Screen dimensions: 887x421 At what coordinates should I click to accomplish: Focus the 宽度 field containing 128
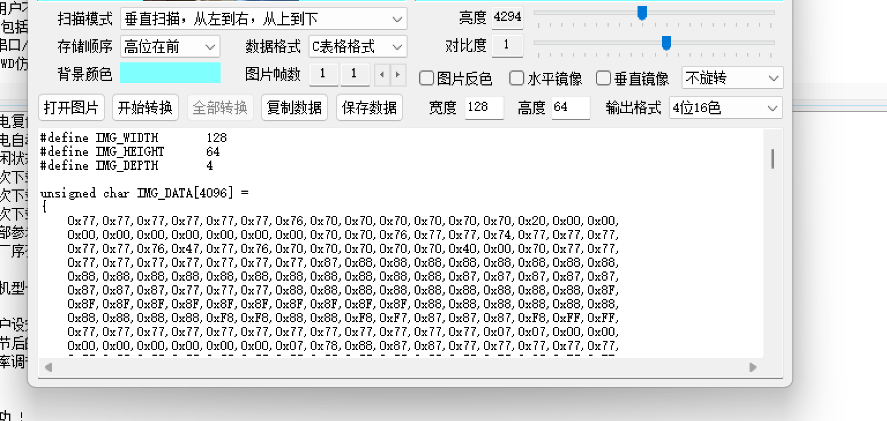(484, 108)
